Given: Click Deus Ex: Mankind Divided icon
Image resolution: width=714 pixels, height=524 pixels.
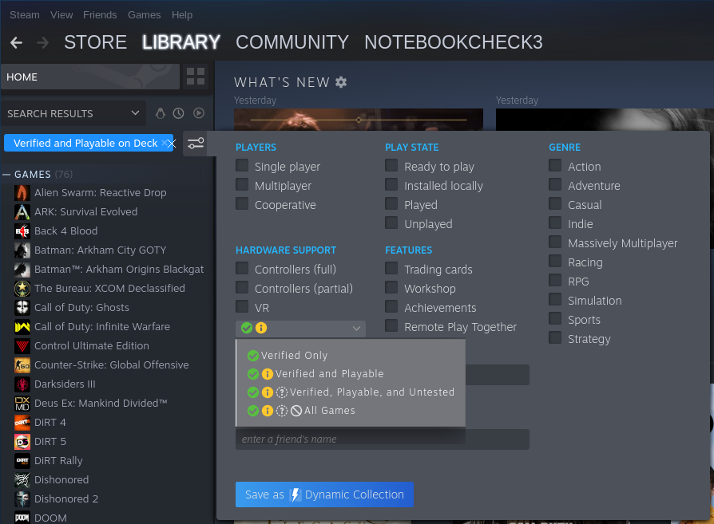Looking at the screenshot, I should 22,404.
